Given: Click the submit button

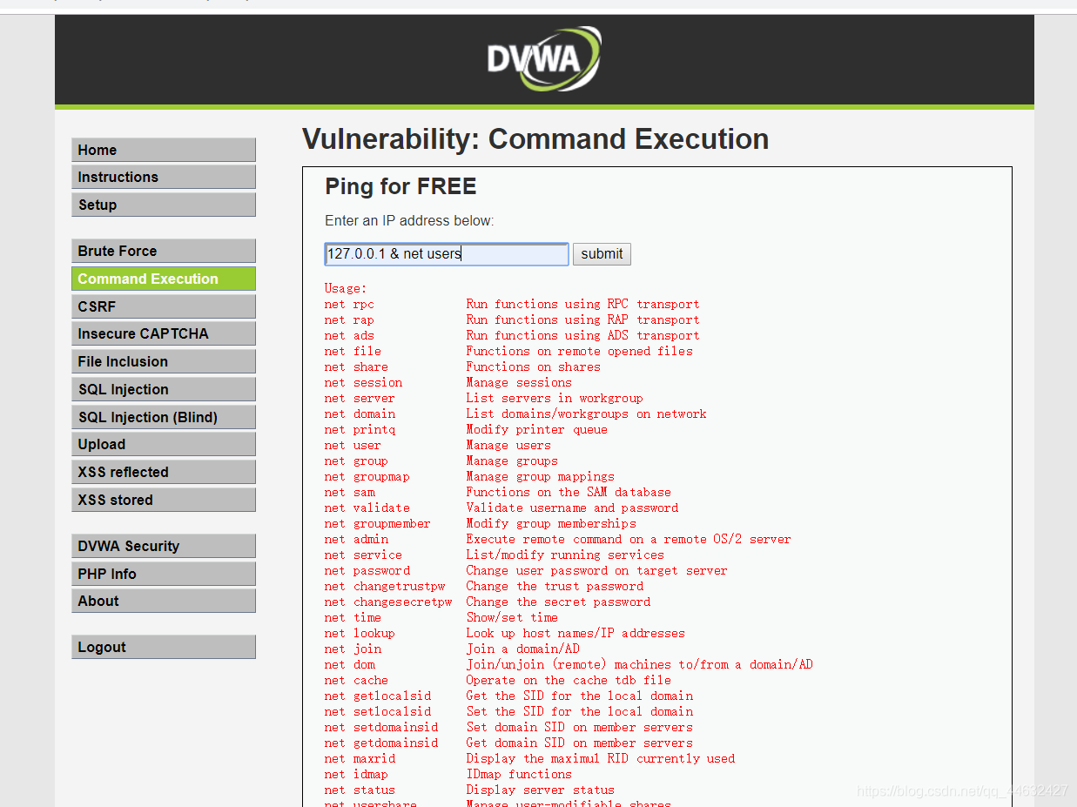Looking at the screenshot, I should pyautogui.click(x=602, y=254).
